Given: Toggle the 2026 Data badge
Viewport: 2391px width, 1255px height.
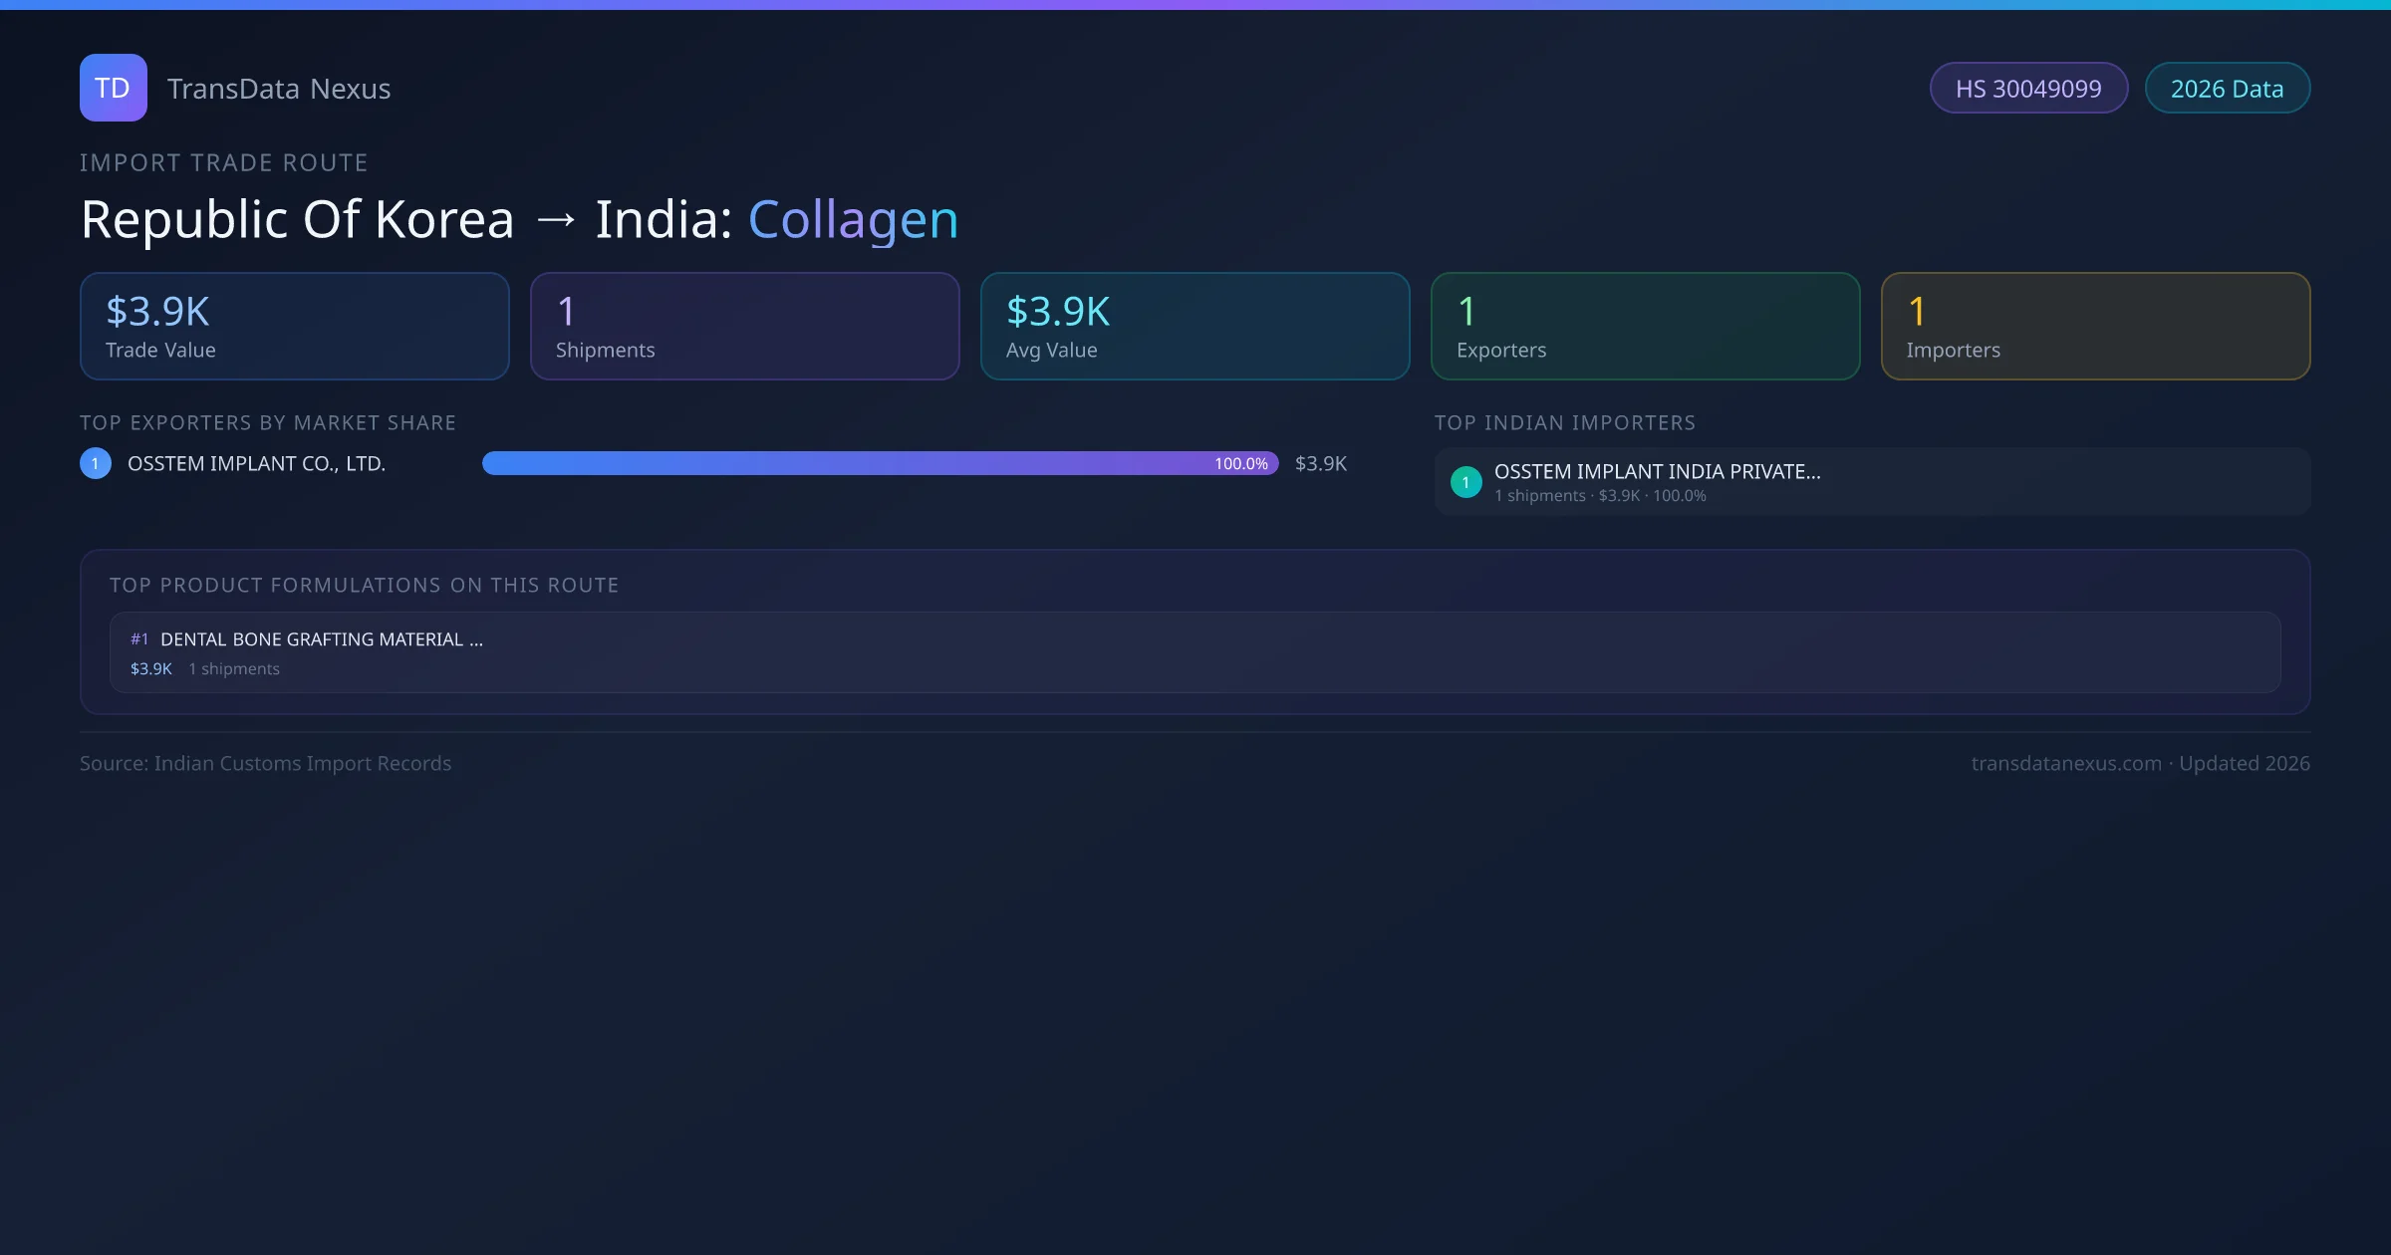Looking at the screenshot, I should click(x=2227, y=88).
